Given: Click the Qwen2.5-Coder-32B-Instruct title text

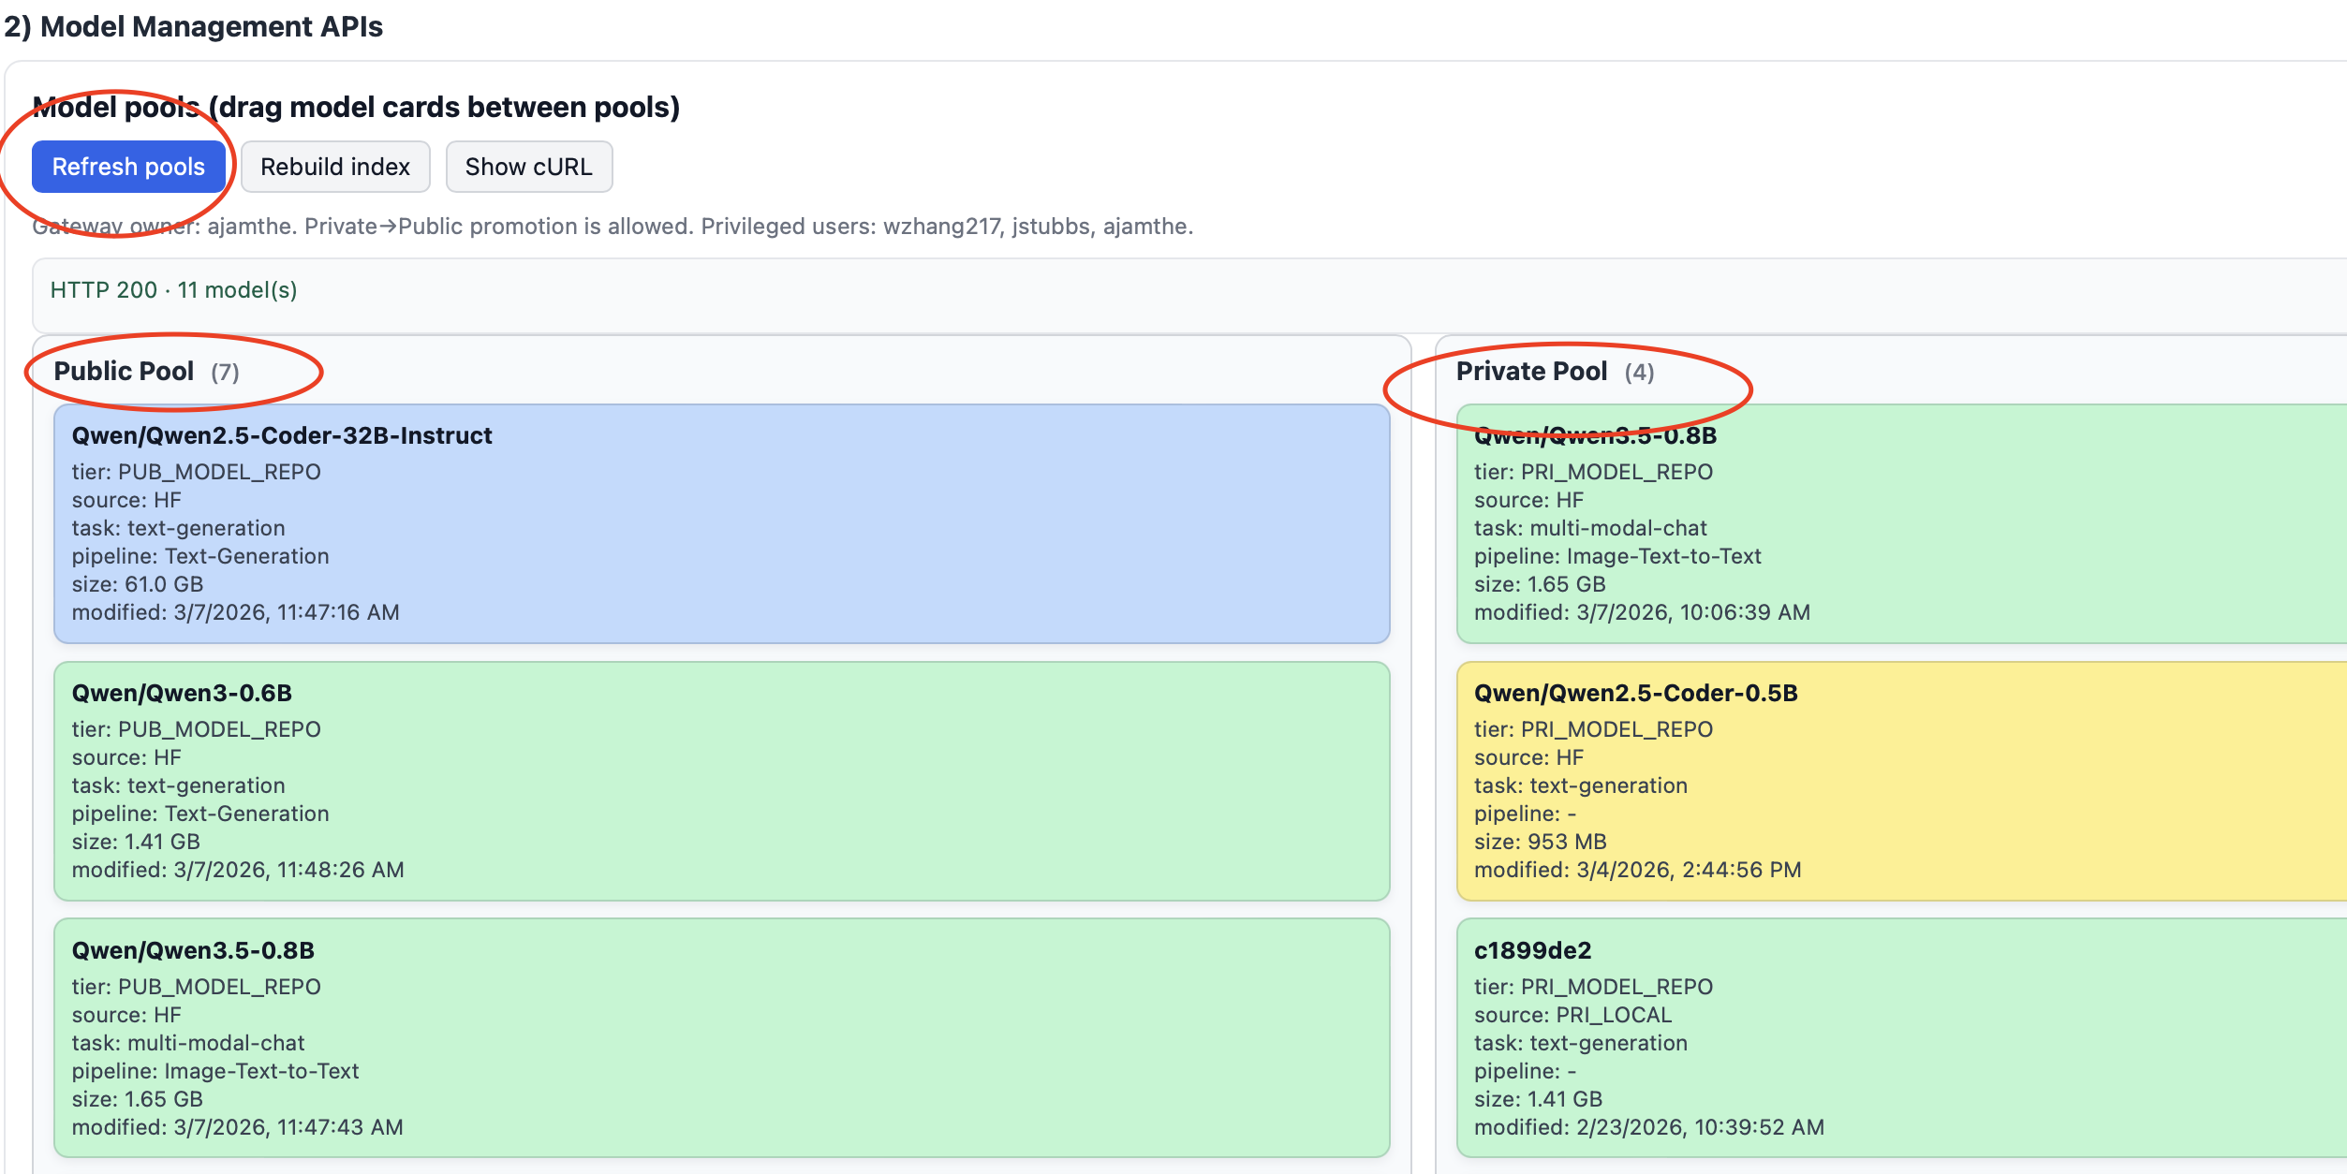Looking at the screenshot, I should click(x=282, y=435).
